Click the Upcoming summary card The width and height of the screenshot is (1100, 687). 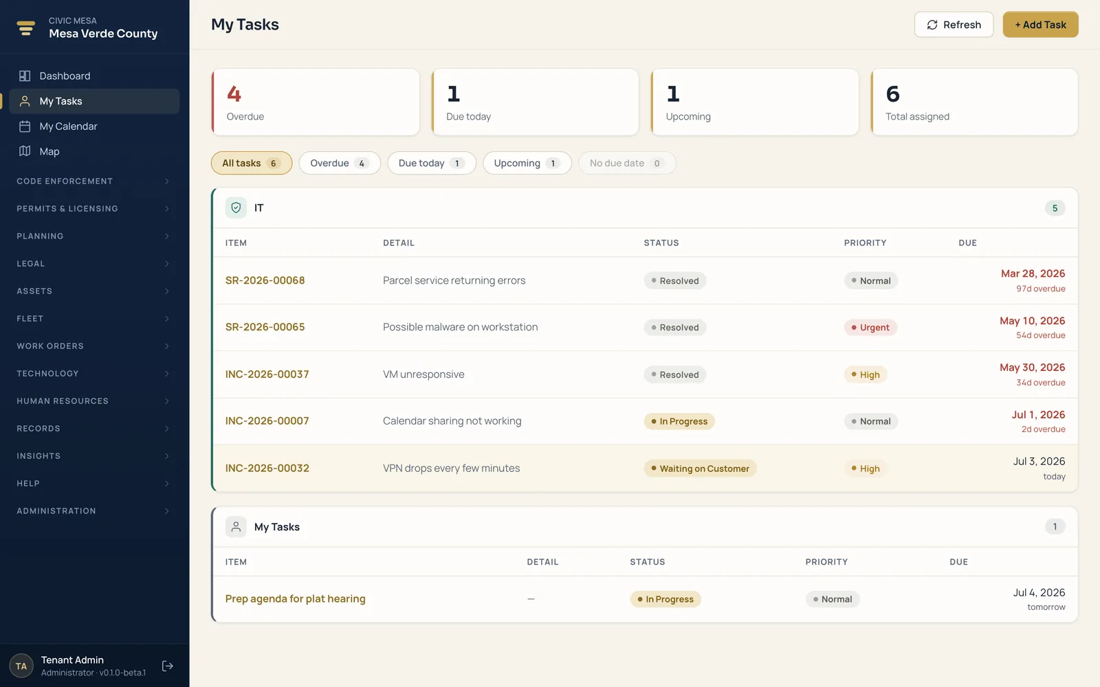click(x=755, y=102)
